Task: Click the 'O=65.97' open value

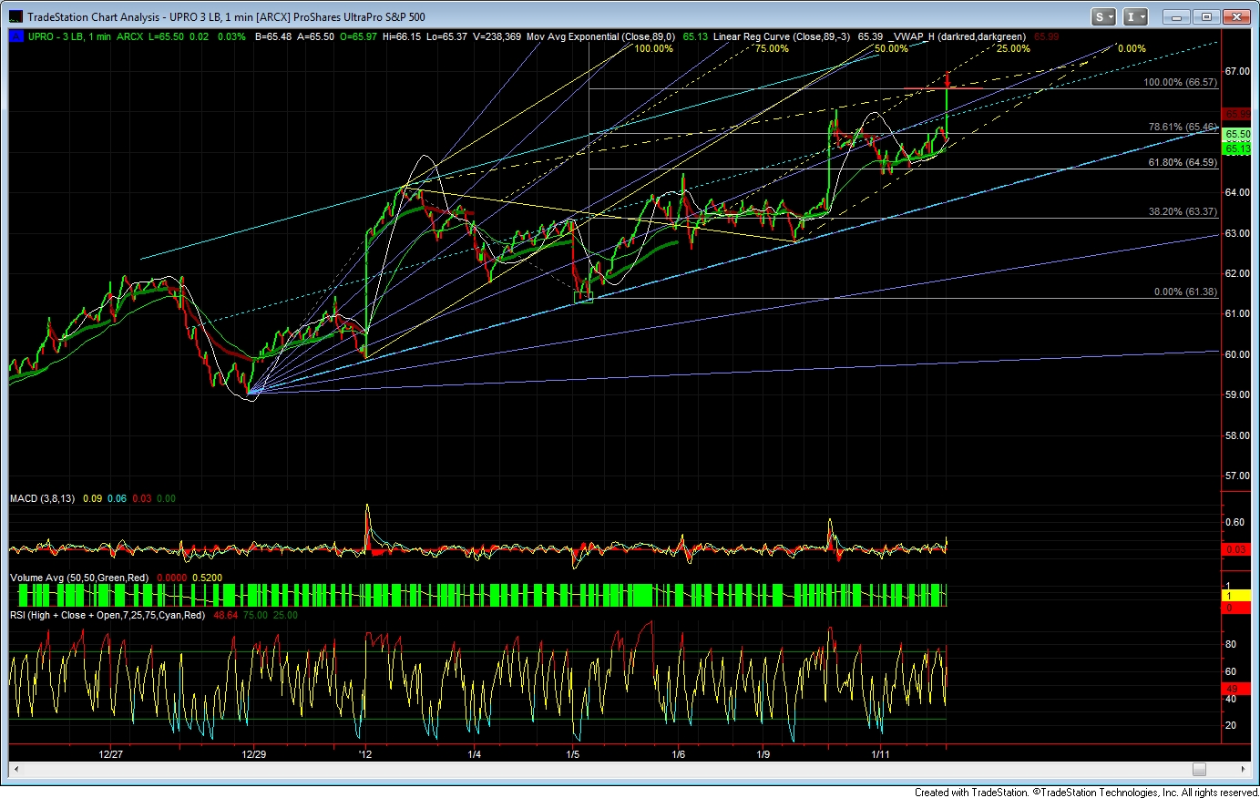Action: (358, 36)
